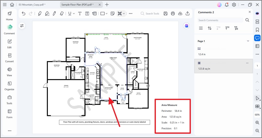Open the View sidebar section
This screenshot has width=262, height=138.
coord(9,72)
